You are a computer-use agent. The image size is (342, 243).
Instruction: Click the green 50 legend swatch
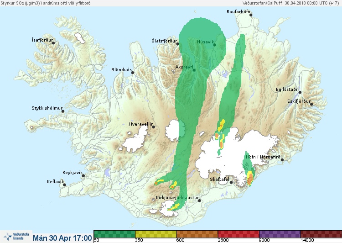(x=114, y=234)
